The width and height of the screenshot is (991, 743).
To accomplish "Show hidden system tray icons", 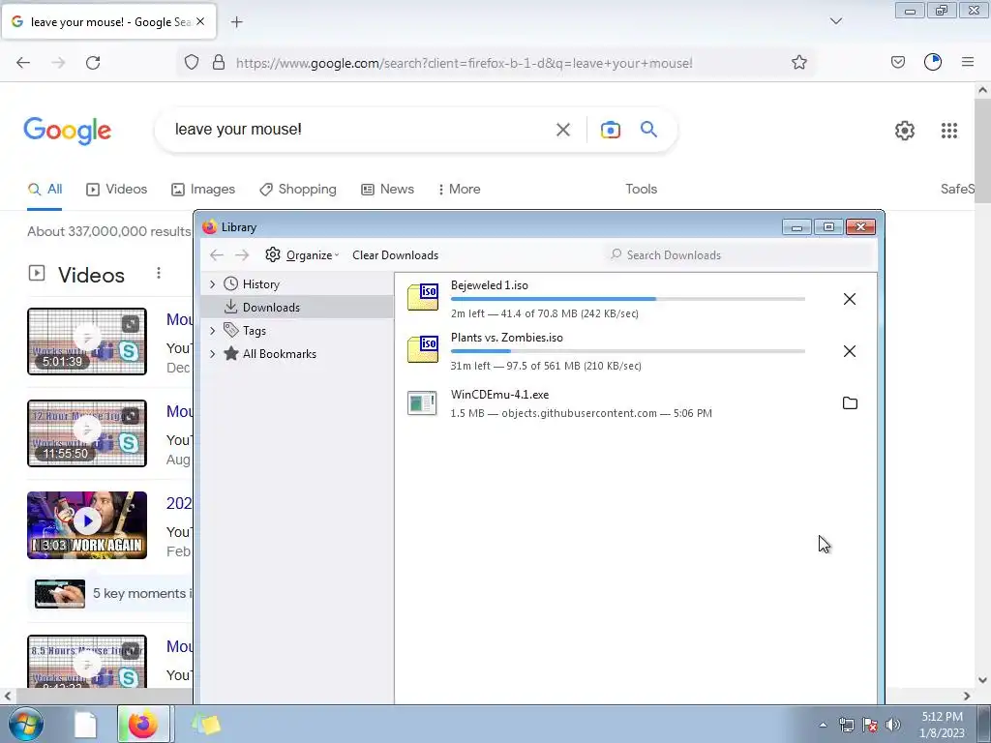I will point(823,725).
